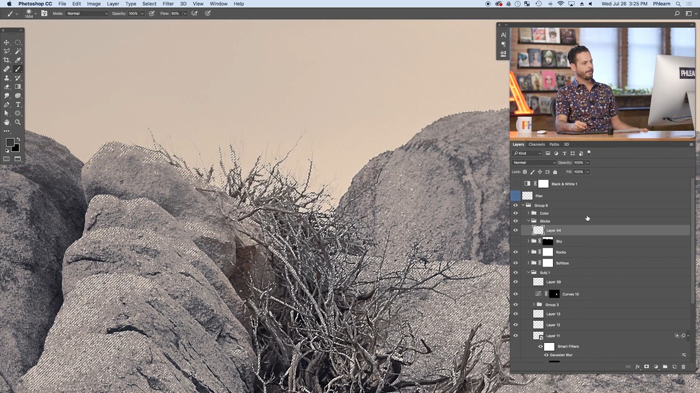The height and width of the screenshot is (393, 700).
Task: Click the foreground color swatch
Action: 9,142
